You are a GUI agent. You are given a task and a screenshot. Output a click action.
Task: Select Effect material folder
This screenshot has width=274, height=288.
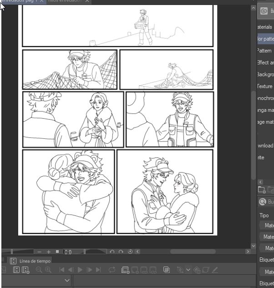(265, 63)
